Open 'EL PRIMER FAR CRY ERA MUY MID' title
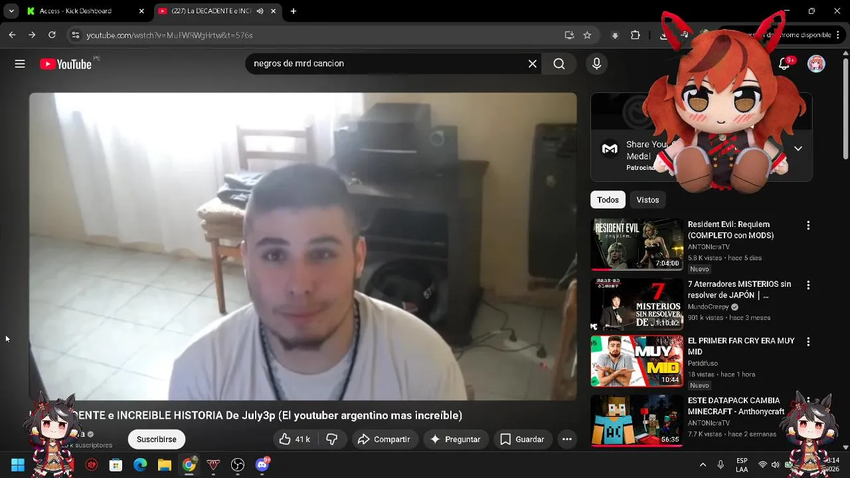Image resolution: width=850 pixels, height=478 pixels. click(x=741, y=347)
